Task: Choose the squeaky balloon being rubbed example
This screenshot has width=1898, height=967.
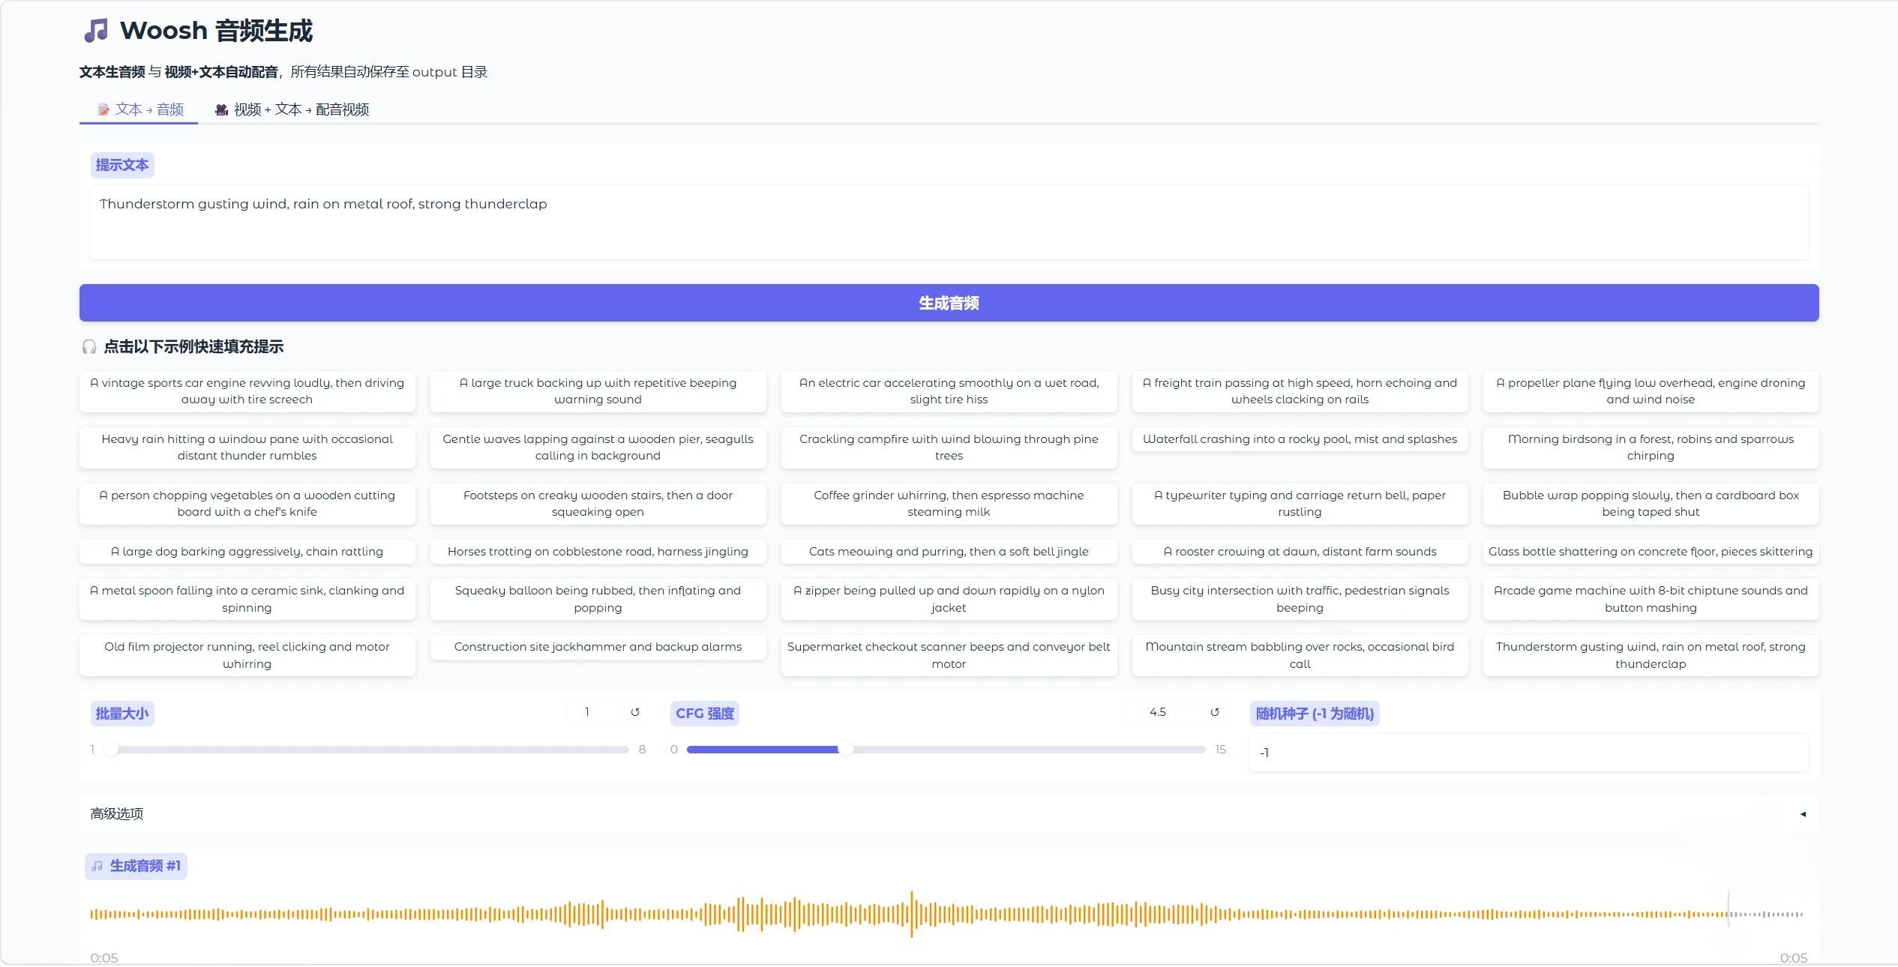Action: coord(598,599)
